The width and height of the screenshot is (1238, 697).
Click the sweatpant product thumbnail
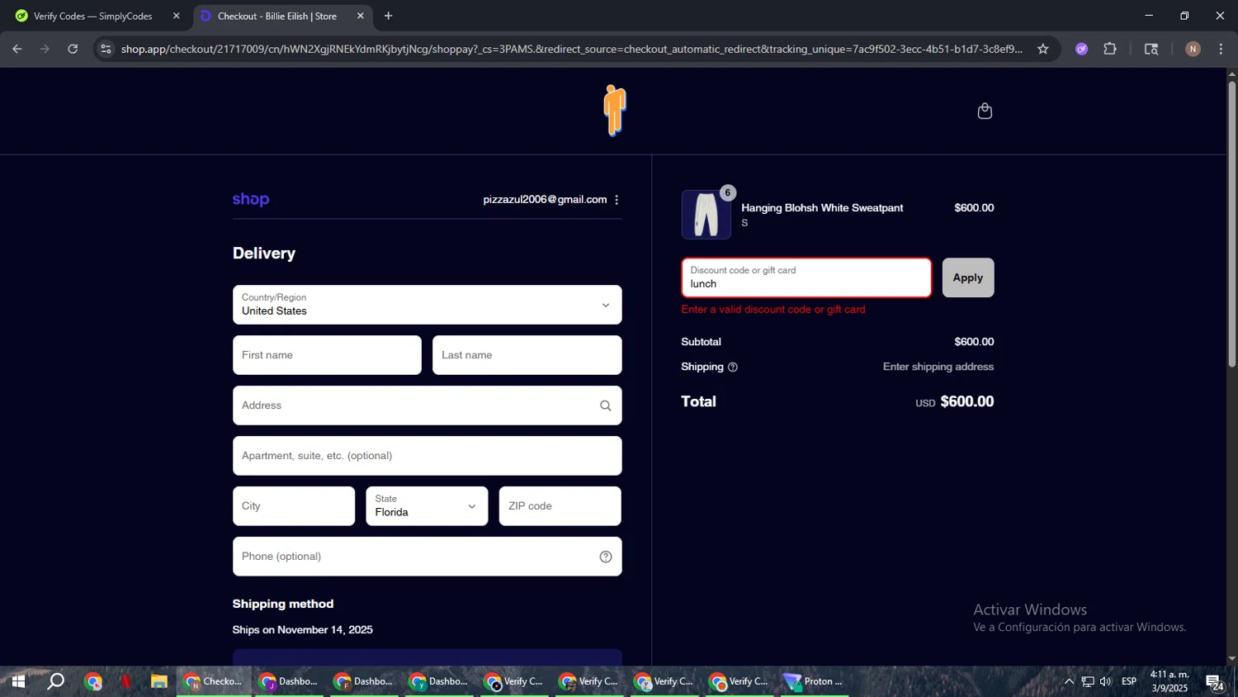pyautogui.click(x=706, y=215)
